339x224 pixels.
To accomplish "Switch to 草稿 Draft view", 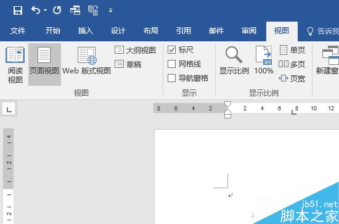I will pos(128,64).
